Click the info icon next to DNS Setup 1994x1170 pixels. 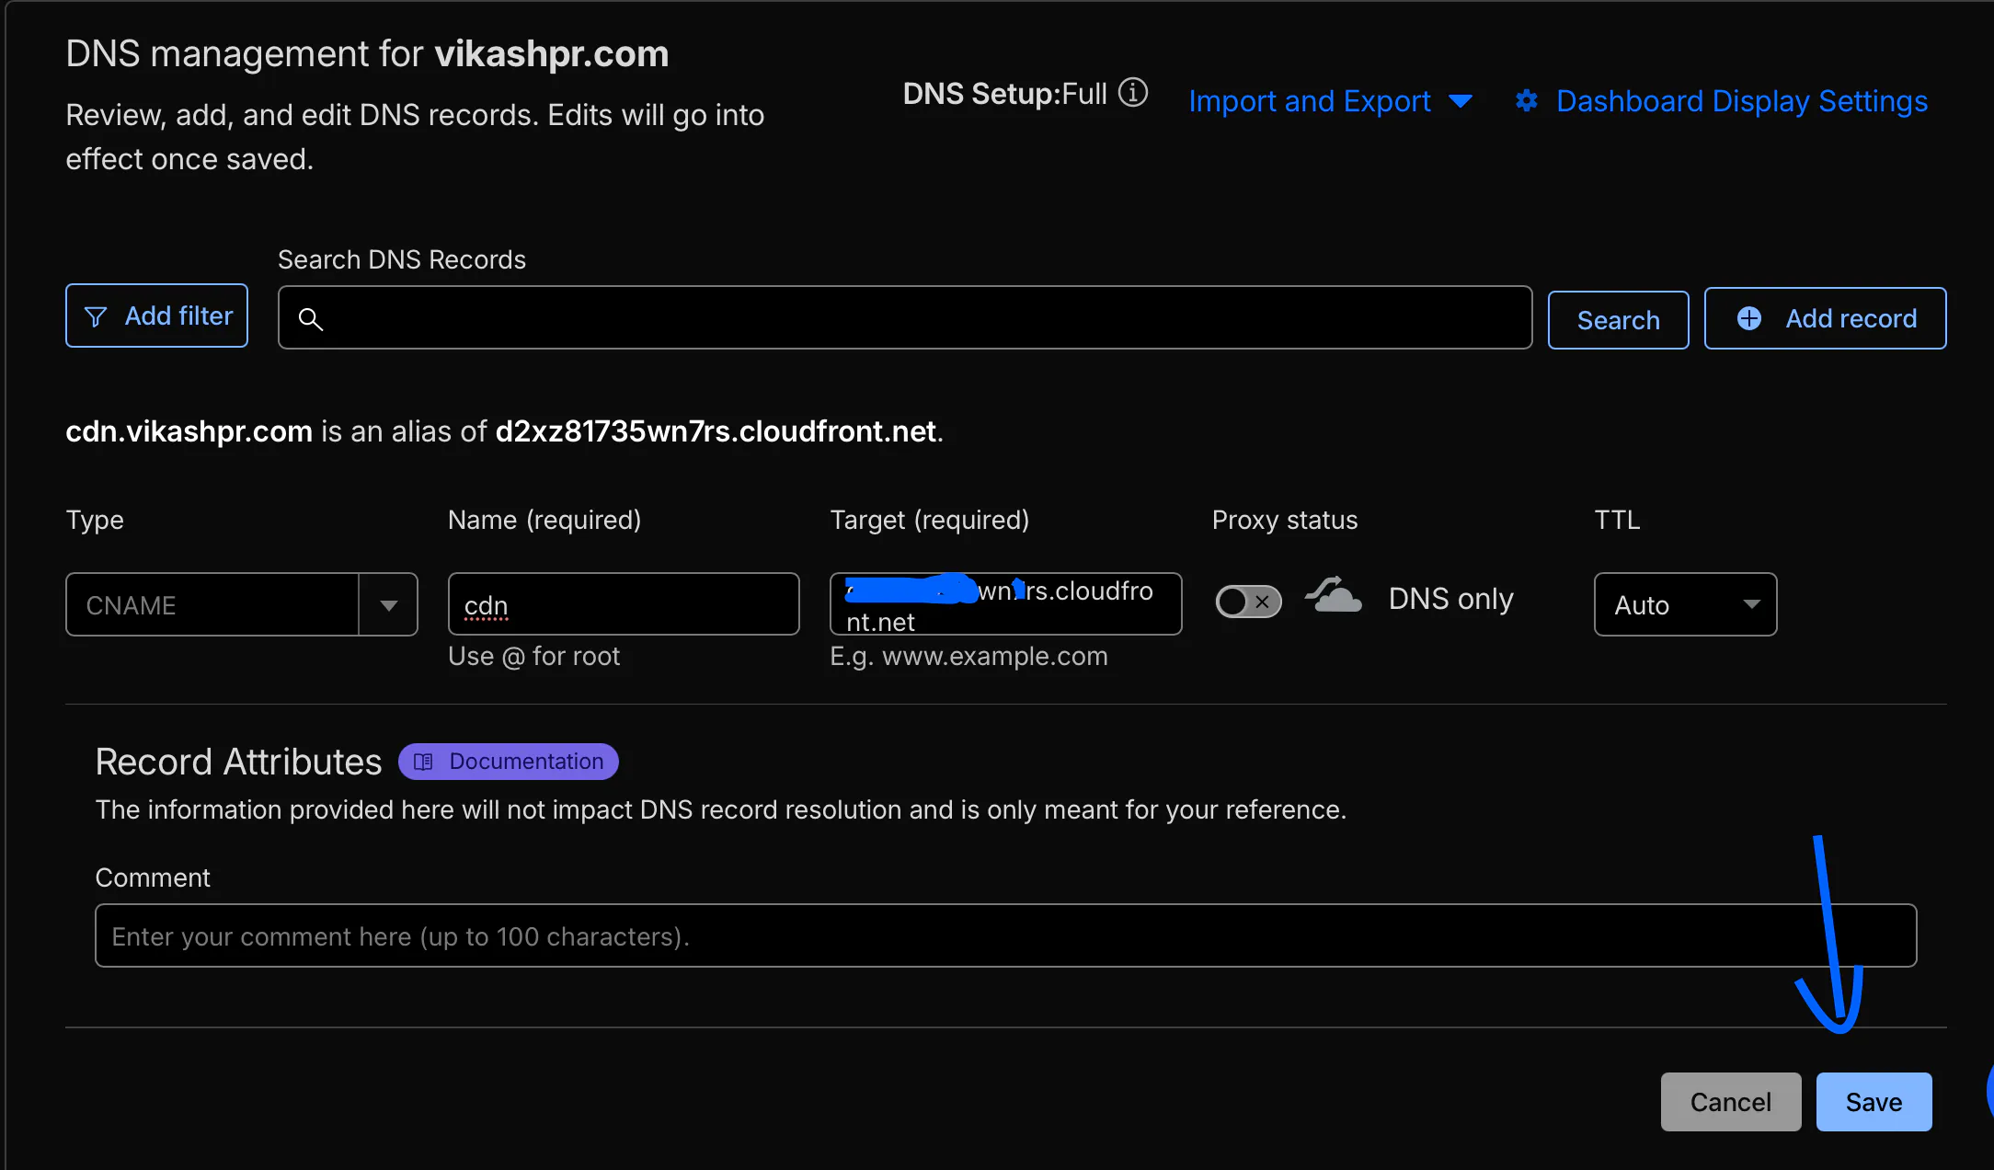click(x=1135, y=92)
